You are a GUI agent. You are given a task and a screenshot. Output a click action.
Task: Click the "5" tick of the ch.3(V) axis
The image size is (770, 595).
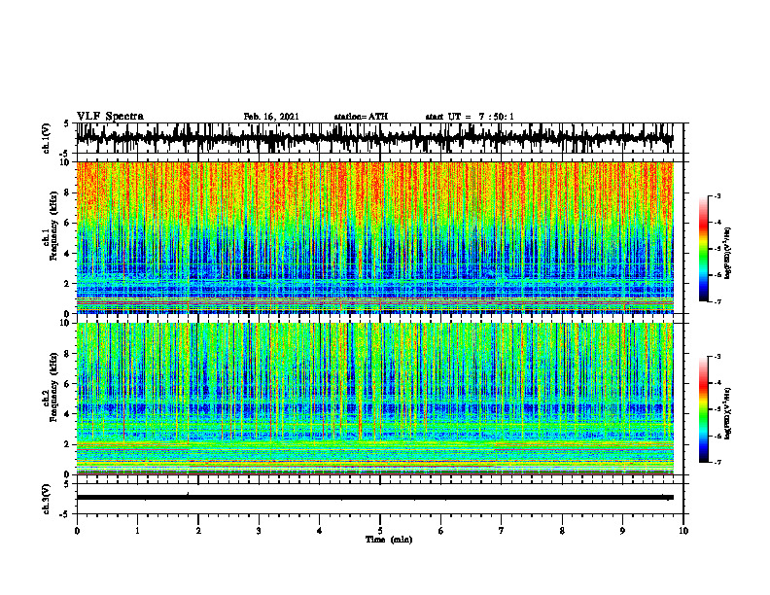pyautogui.click(x=66, y=484)
